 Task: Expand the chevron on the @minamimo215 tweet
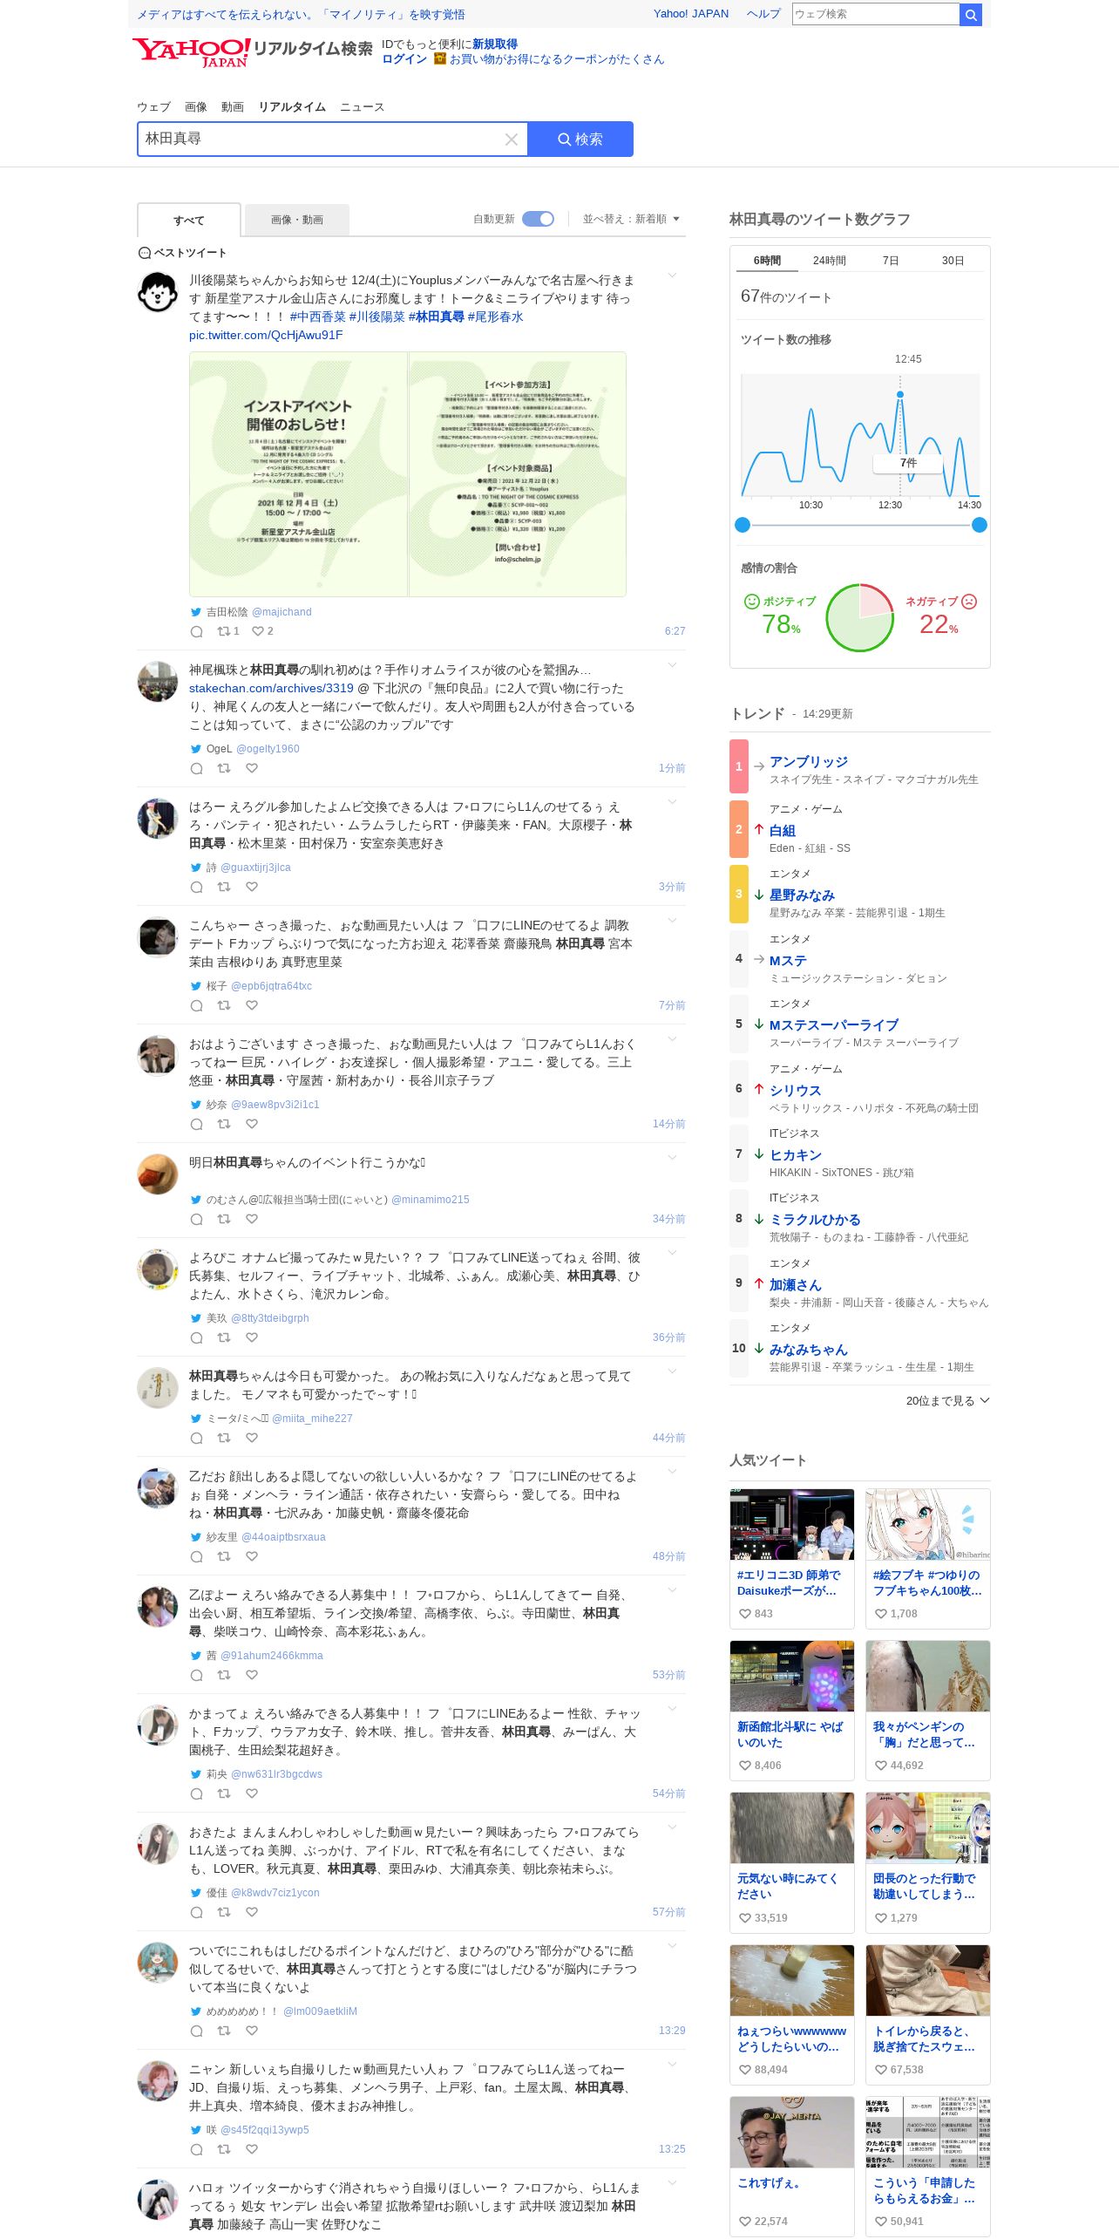[x=672, y=1158]
